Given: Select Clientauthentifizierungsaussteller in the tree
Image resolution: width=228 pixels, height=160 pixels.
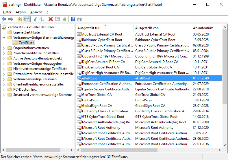Looking at the screenshot, I should point(38,84).
